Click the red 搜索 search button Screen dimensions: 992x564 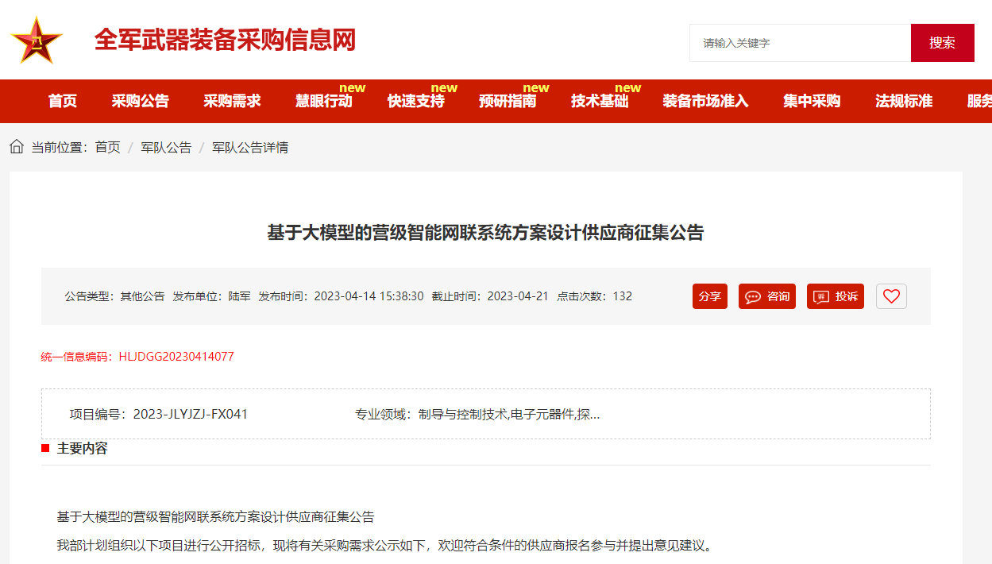pyautogui.click(x=943, y=43)
